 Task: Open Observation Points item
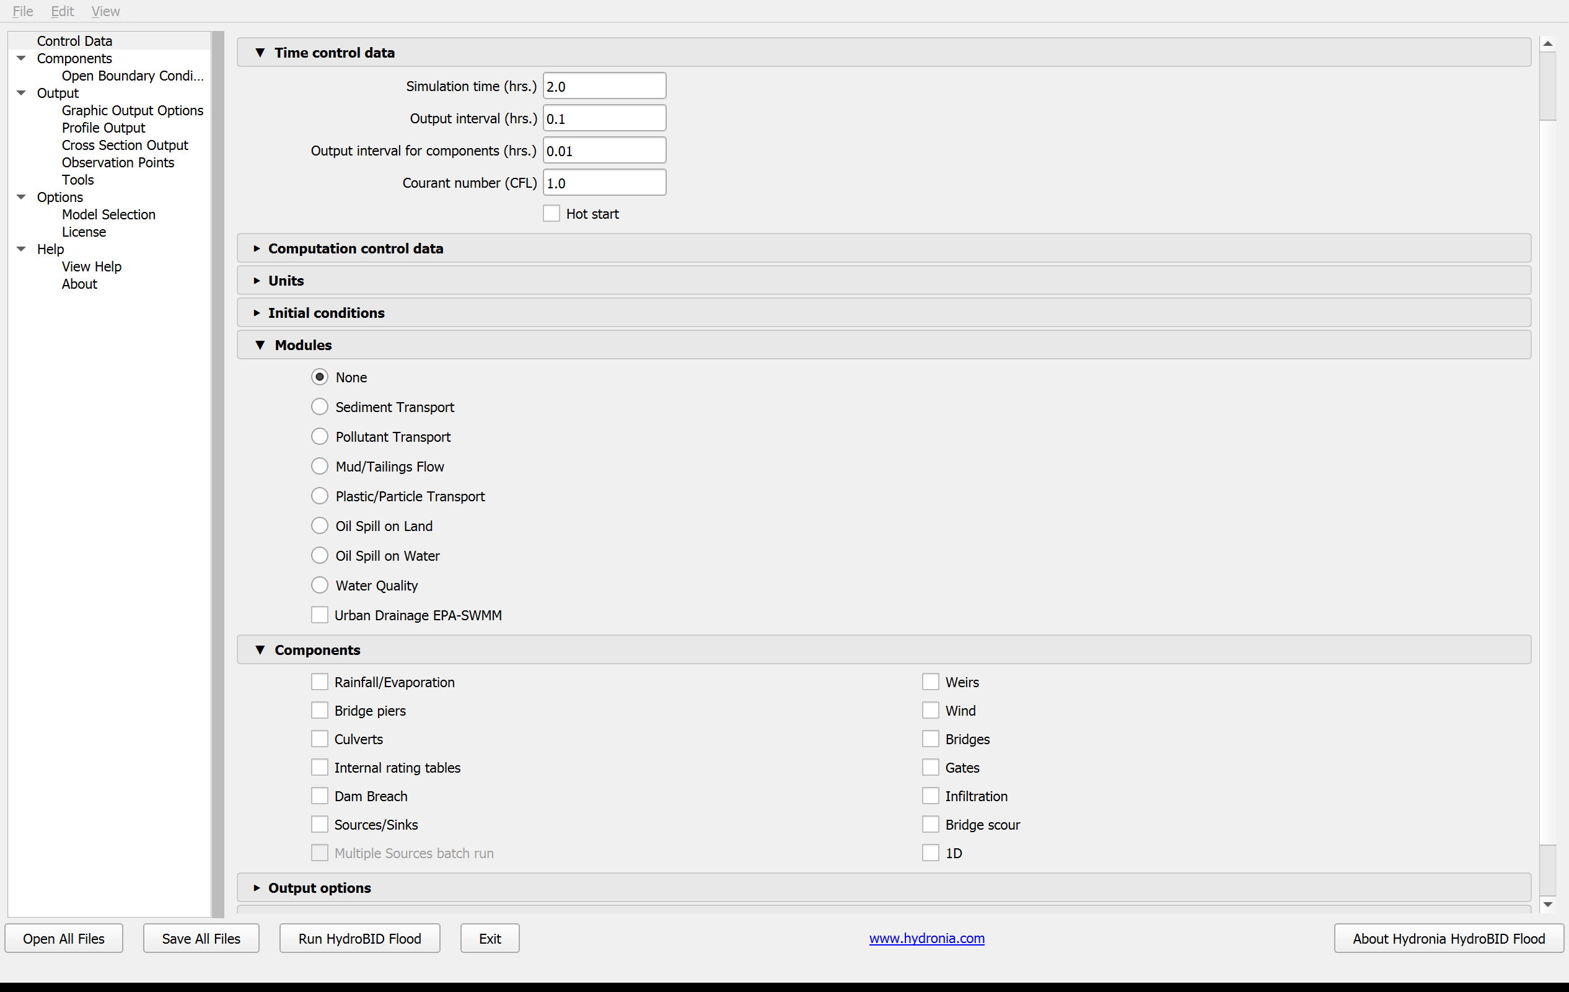(118, 162)
